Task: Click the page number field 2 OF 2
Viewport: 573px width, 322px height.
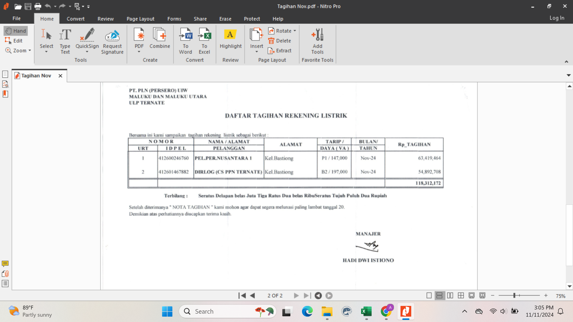Action: point(275,295)
